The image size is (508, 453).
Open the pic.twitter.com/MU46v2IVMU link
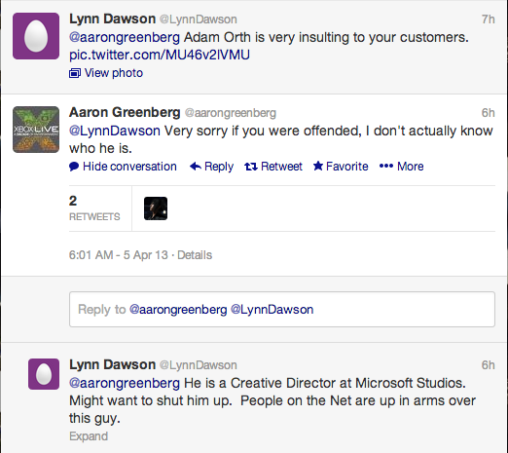(160, 55)
